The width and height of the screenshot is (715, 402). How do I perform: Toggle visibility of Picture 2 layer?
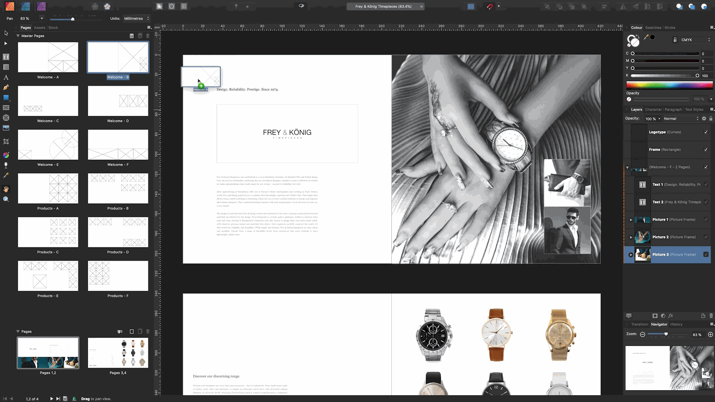pos(706,237)
